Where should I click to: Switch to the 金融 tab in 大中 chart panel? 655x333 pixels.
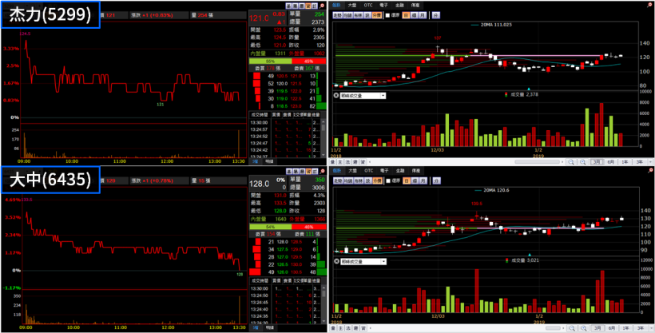(x=399, y=170)
